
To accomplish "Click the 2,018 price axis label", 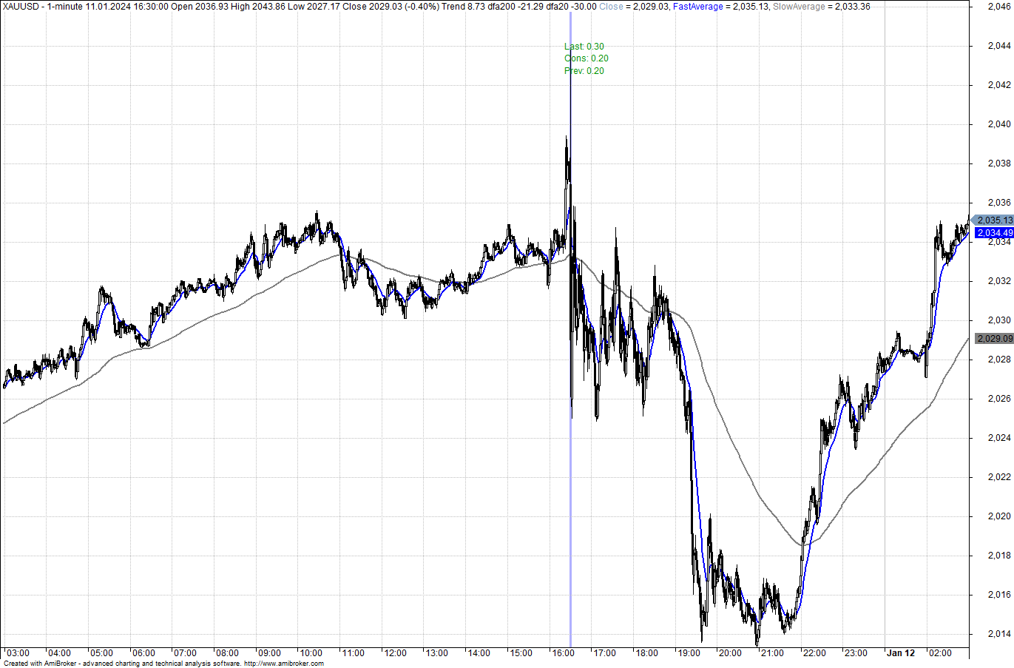I will (999, 556).
